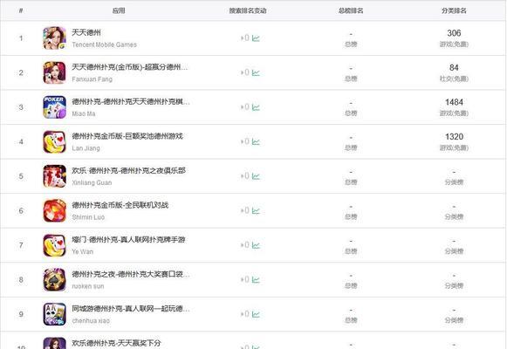The width and height of the screenshot is (507, 349).
Task: View the trend chart for Xinliang Guan row
Action: [256, 176]
